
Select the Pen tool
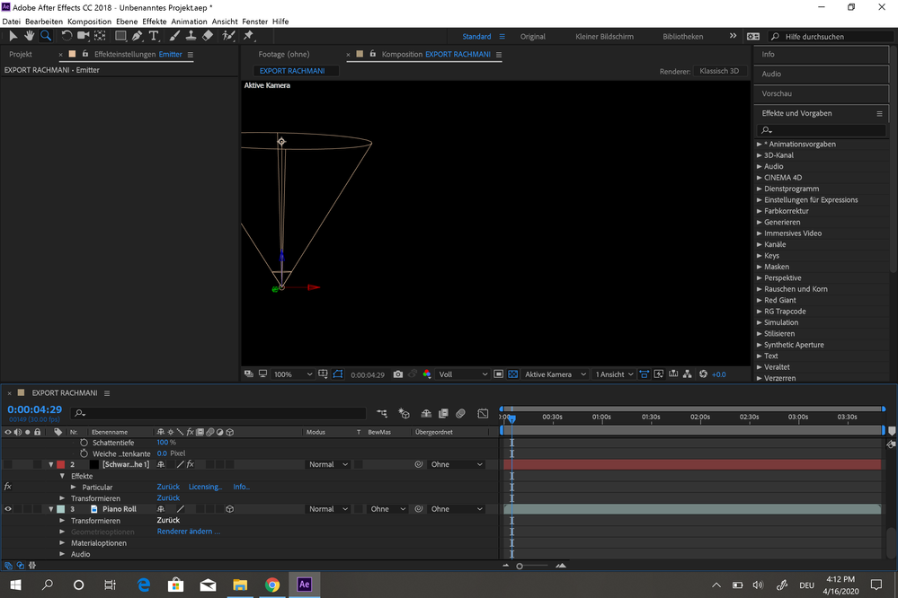click(137, 36)
